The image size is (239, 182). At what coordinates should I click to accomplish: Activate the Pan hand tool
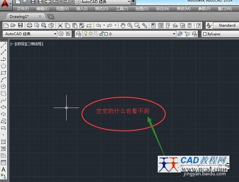(123, 25)
